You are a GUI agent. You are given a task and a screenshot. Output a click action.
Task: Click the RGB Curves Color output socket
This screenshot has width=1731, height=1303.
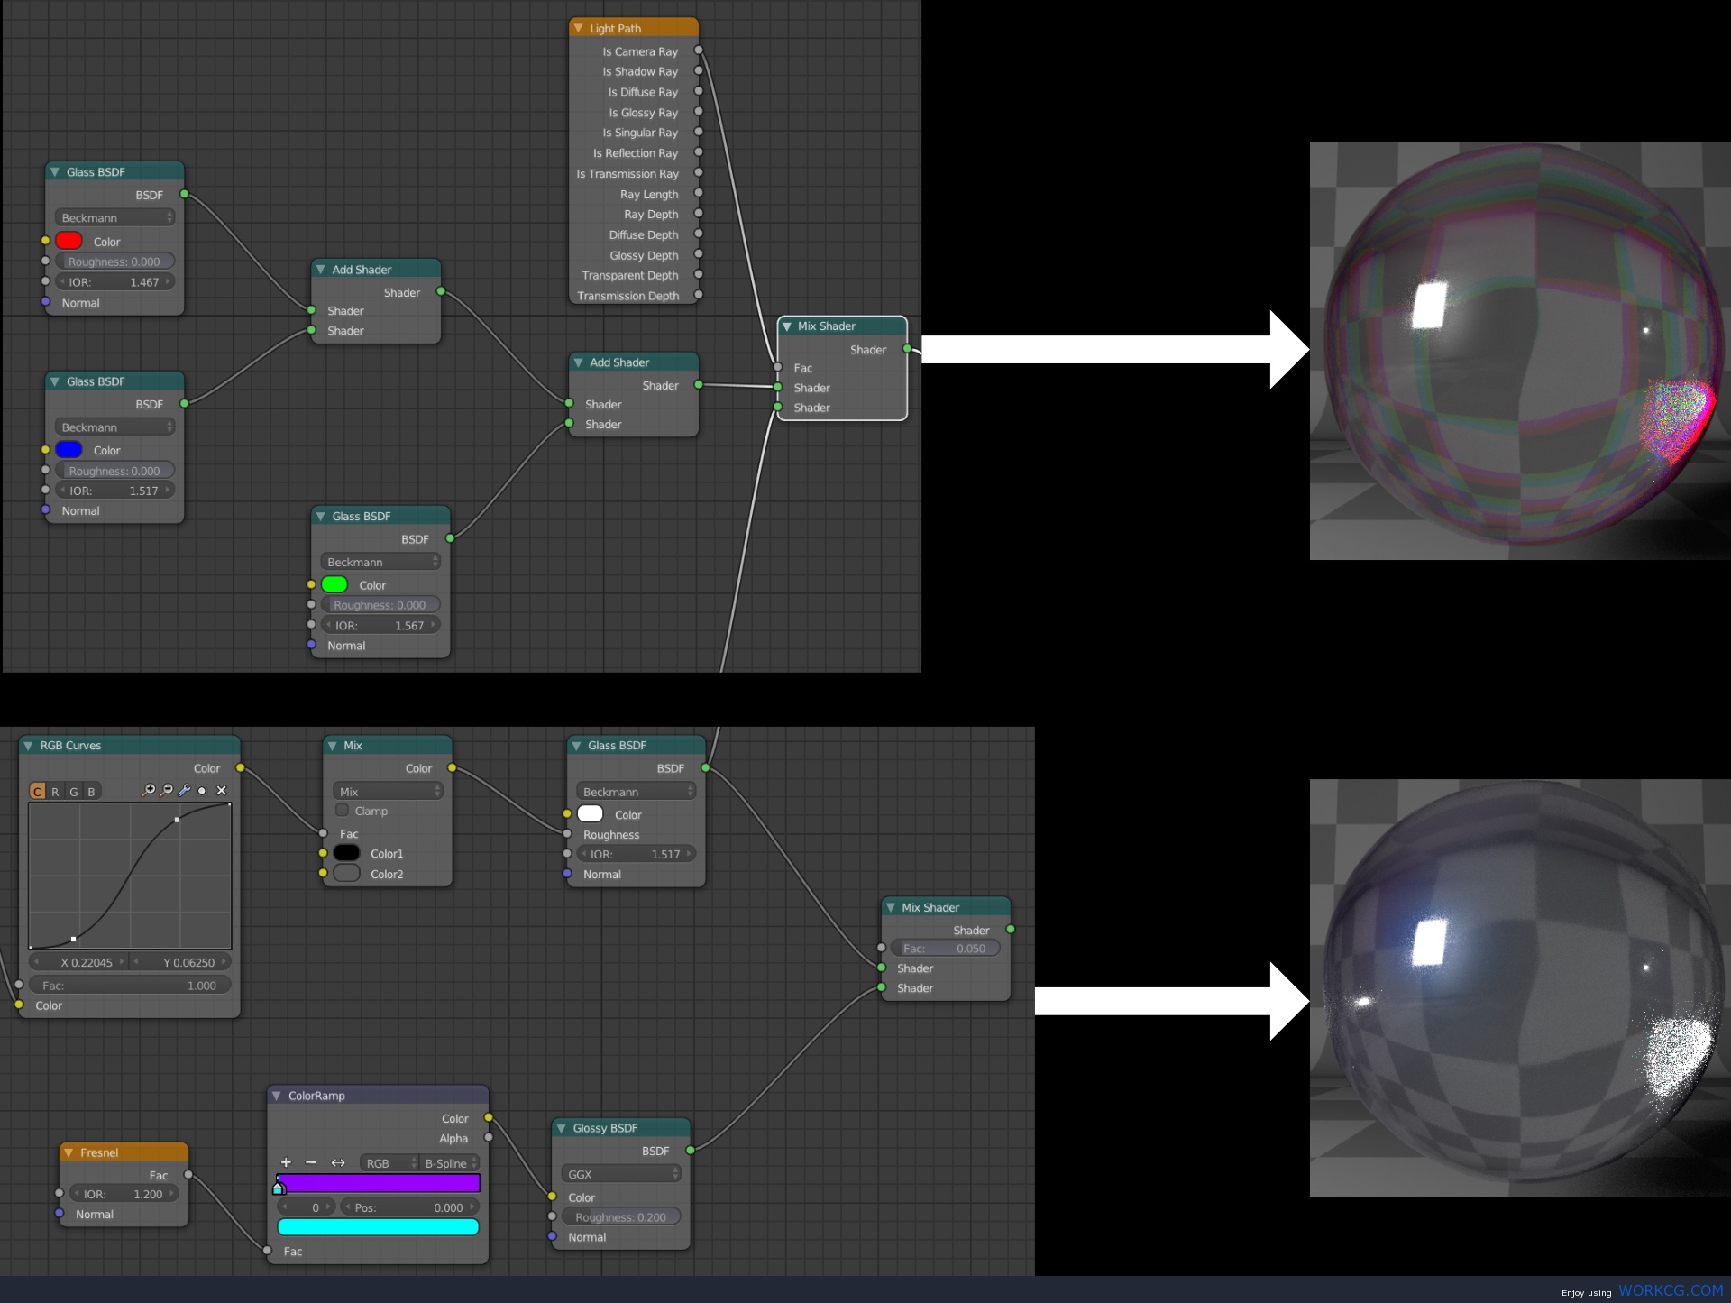[x=240, y=768]
